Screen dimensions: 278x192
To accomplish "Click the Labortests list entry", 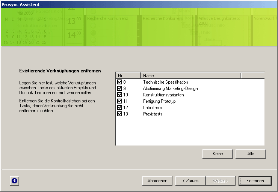I will coord(153,108).
